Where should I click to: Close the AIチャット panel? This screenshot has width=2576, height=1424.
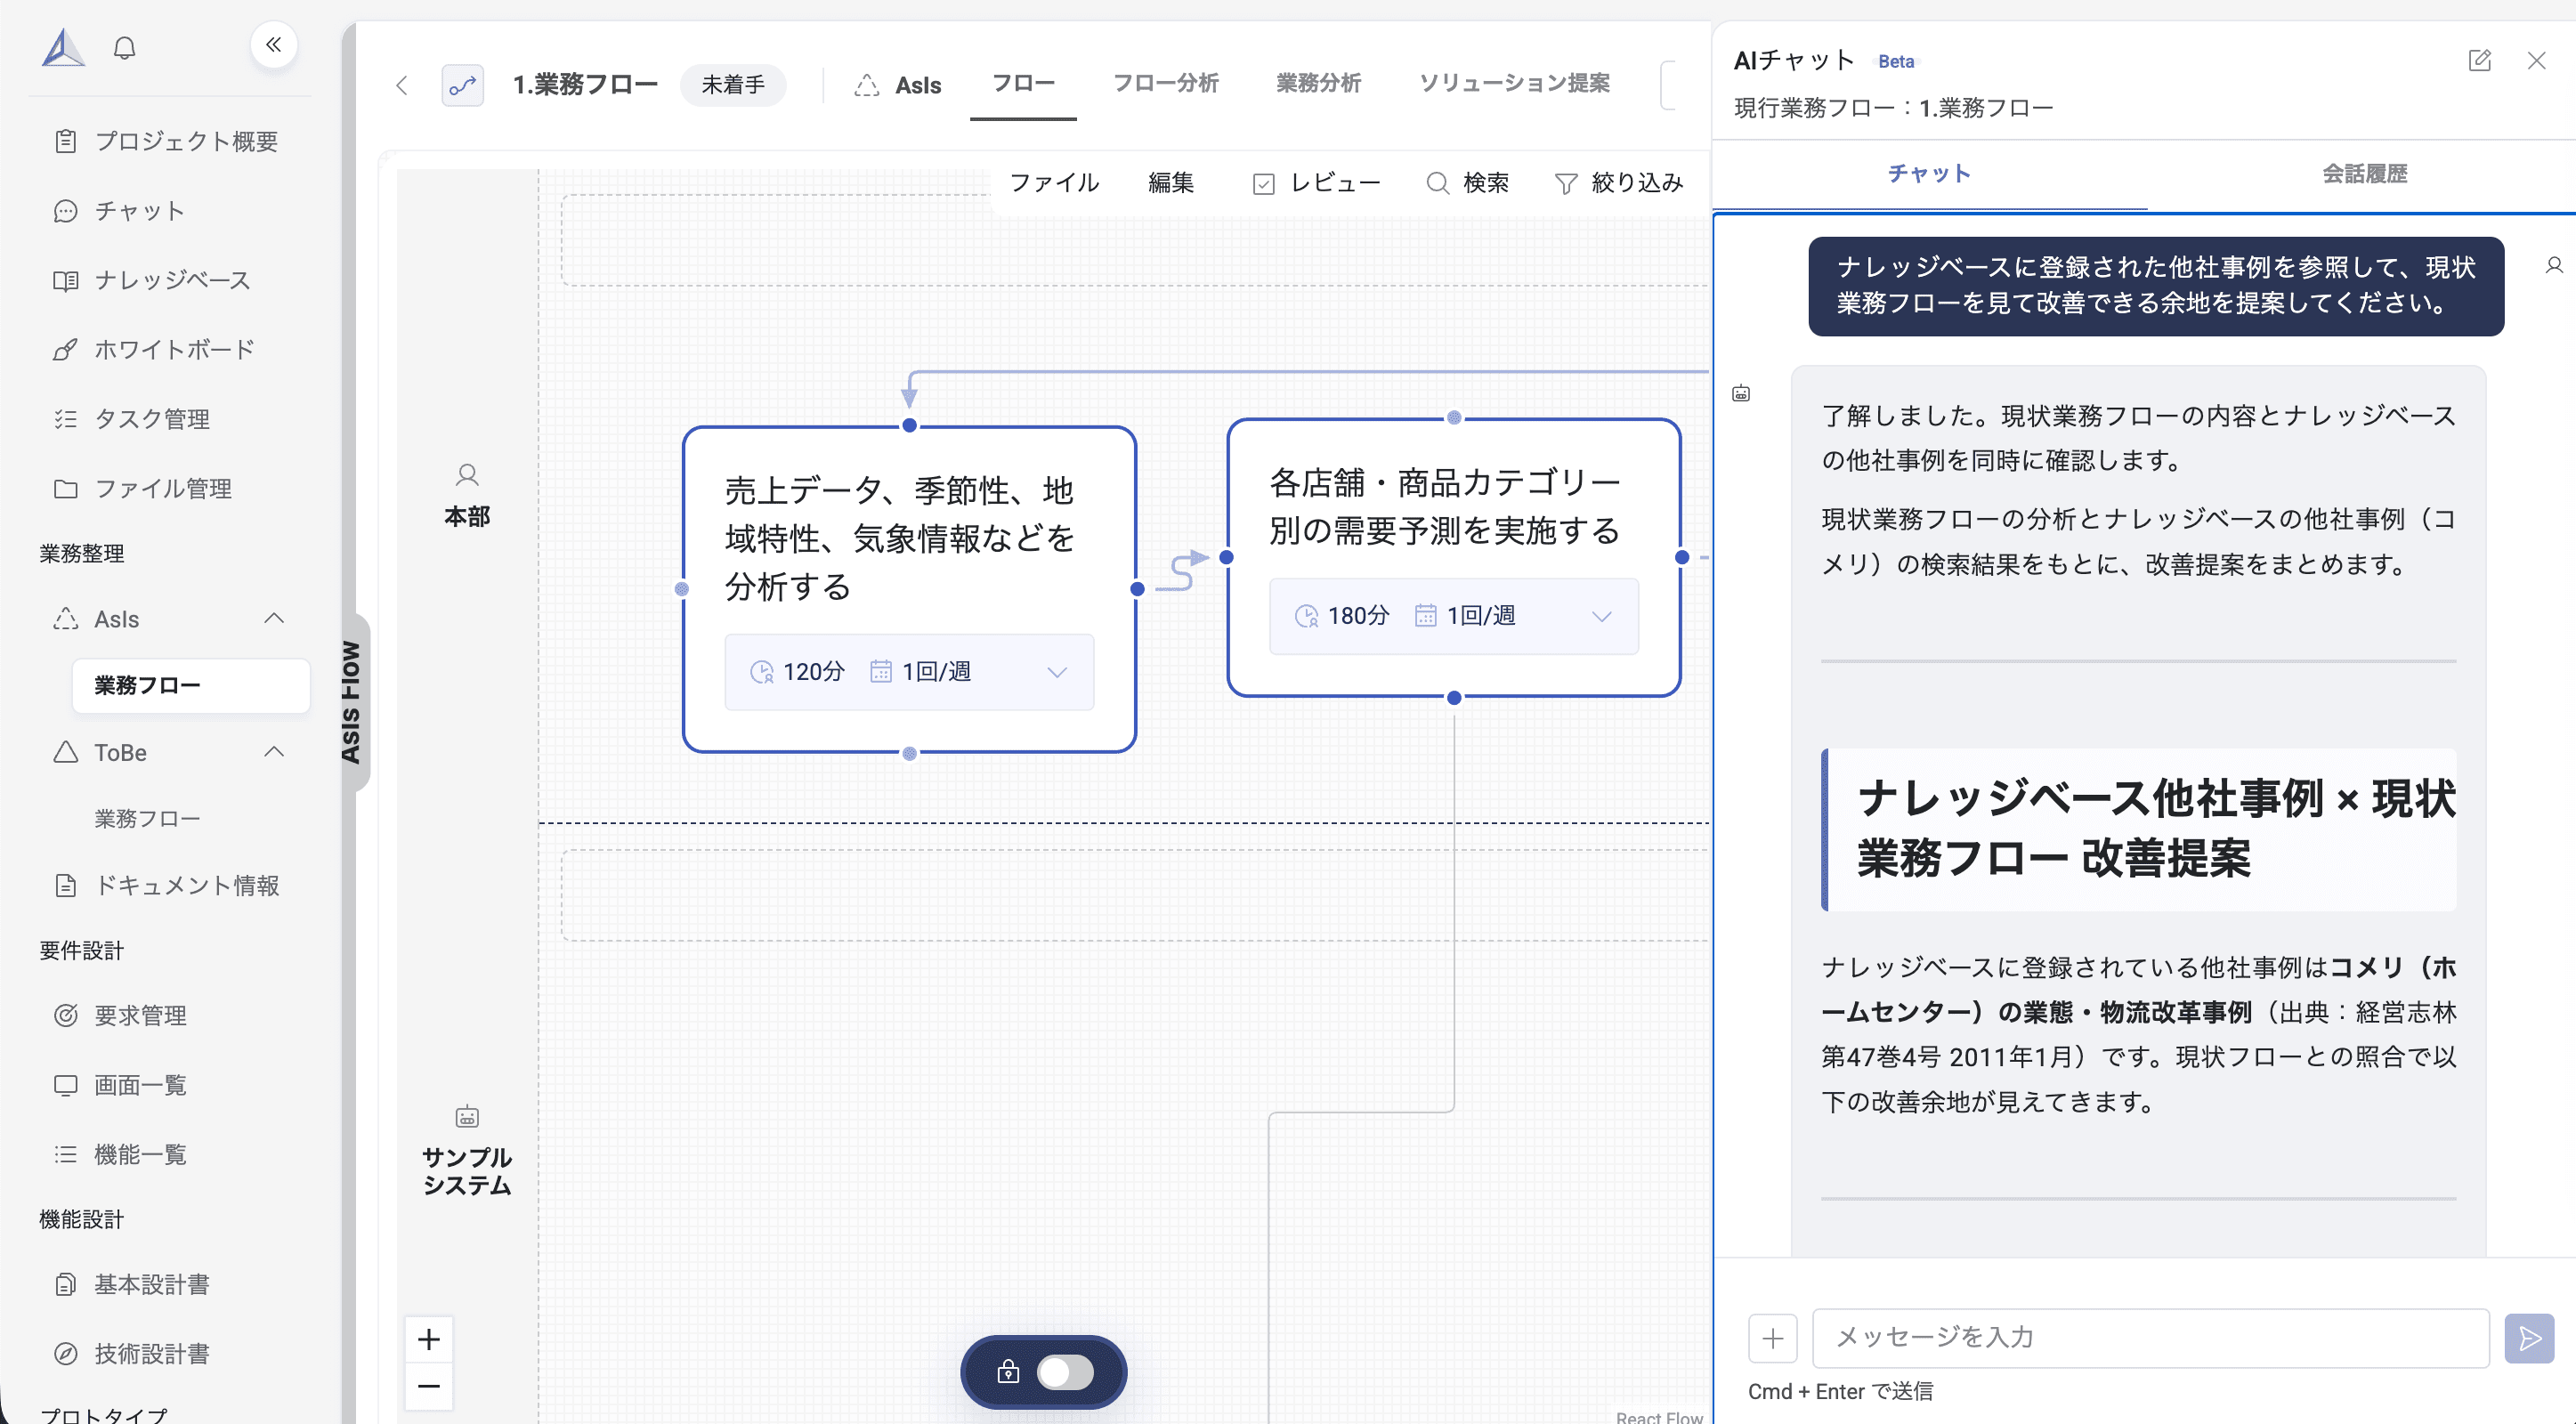(2537, 61)
